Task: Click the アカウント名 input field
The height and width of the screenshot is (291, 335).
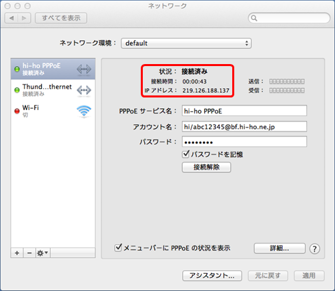Action: coord(244,127)
